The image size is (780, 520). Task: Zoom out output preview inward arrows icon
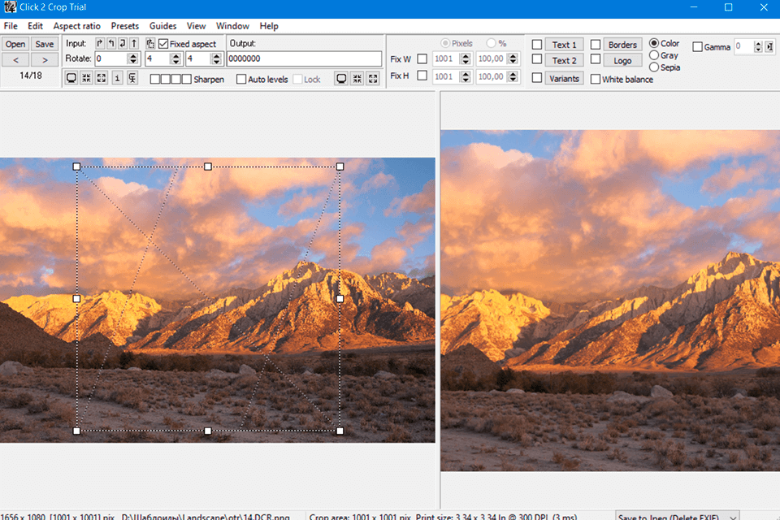[357, 79]
